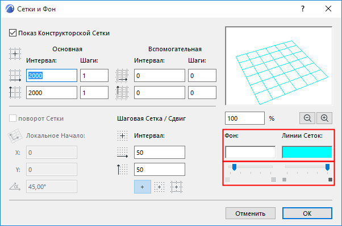Click the auxiliary horizontal Интервал field

point(160,76)
